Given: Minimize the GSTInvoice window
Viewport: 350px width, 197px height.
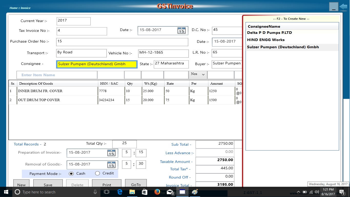Looking at the screenshot, I should (334, 7).
